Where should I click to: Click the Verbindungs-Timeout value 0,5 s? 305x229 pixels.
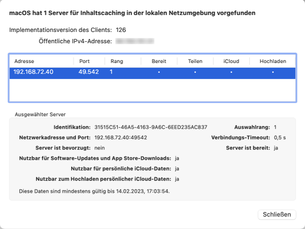[280, 138]
